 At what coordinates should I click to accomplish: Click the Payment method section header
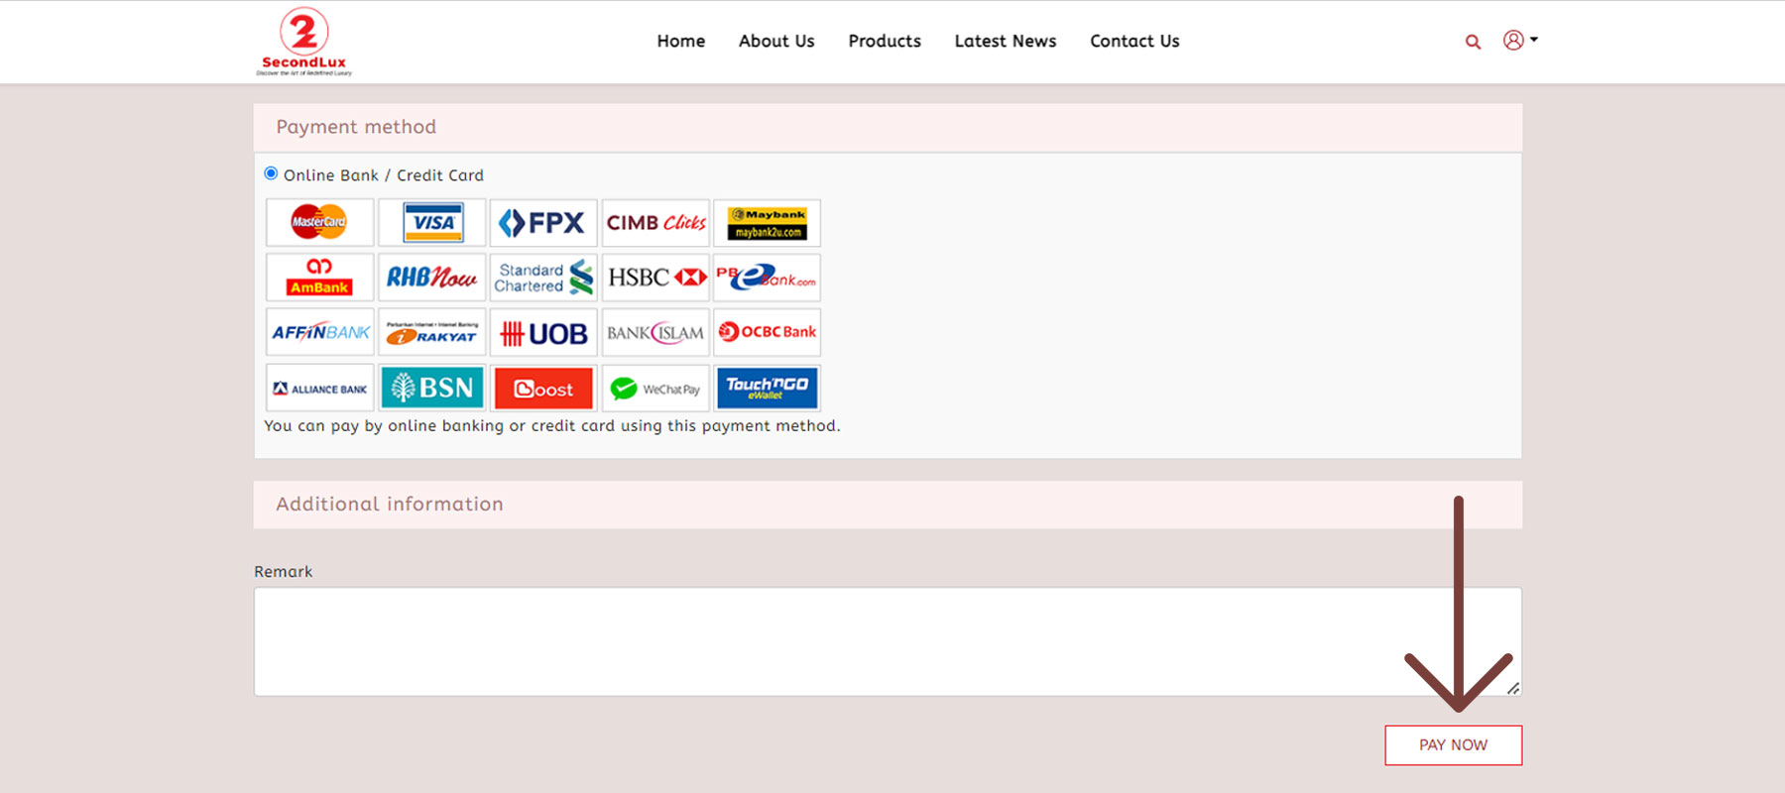[x=888, y=127]
